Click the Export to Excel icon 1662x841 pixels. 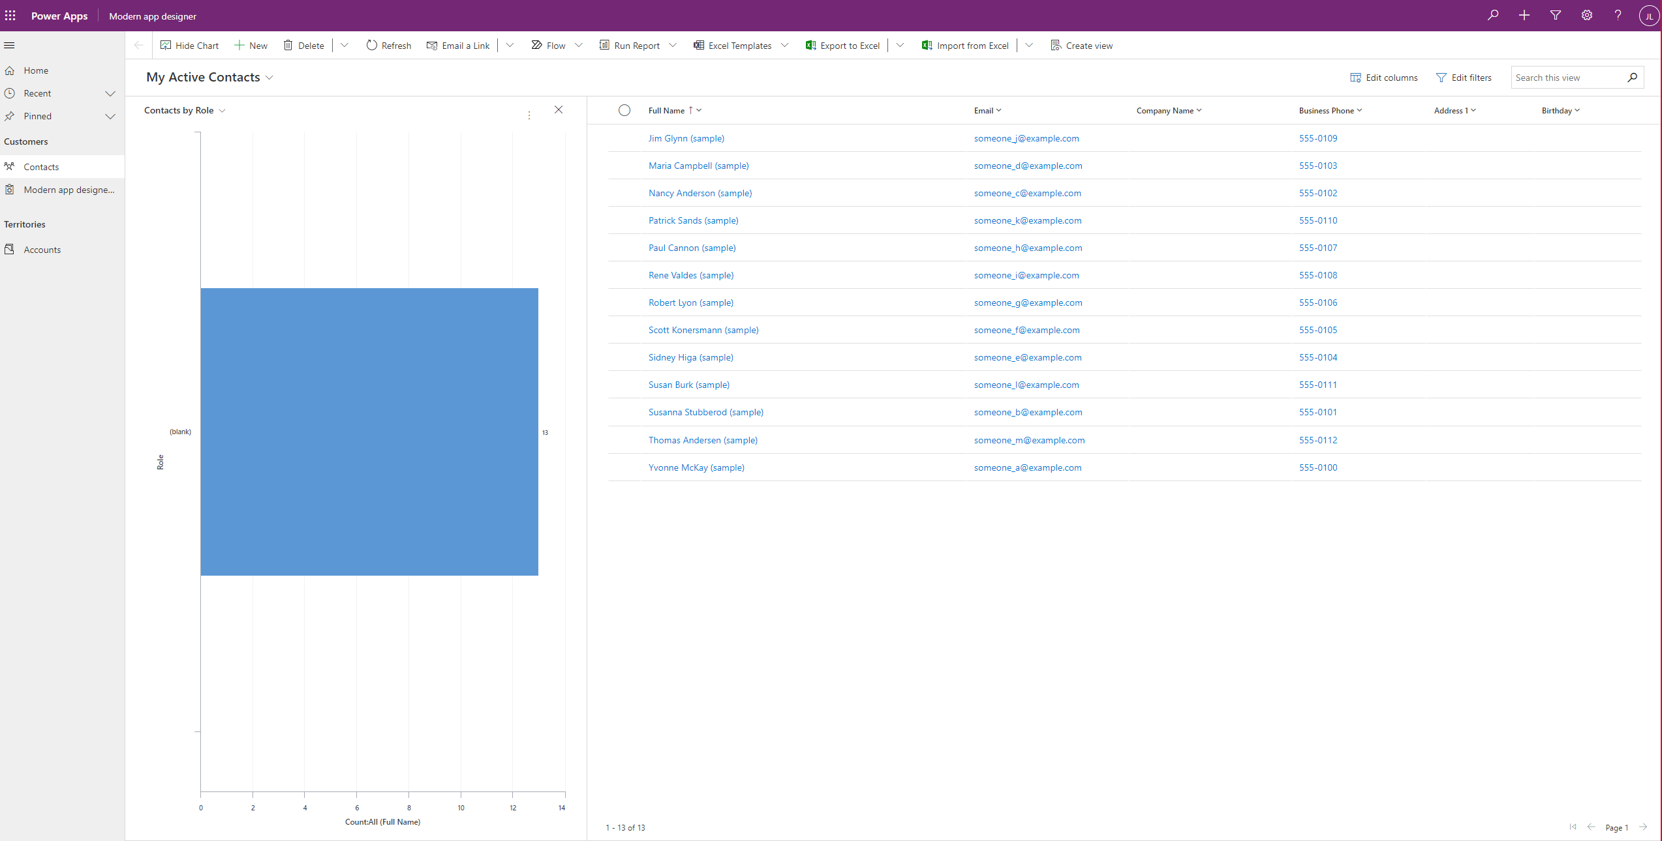click(x=810, y=45)
